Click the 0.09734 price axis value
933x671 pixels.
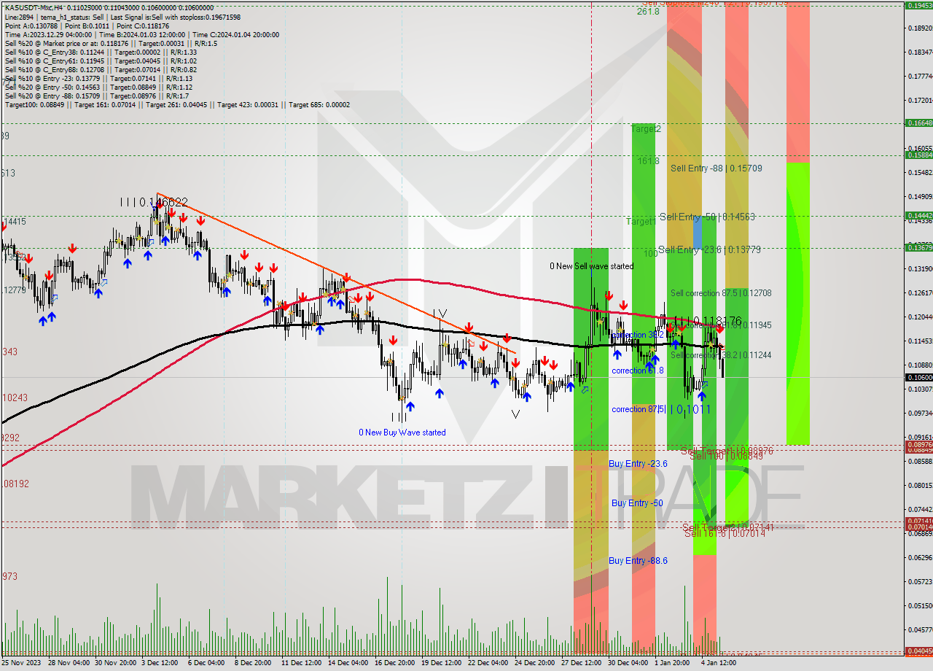920,413
